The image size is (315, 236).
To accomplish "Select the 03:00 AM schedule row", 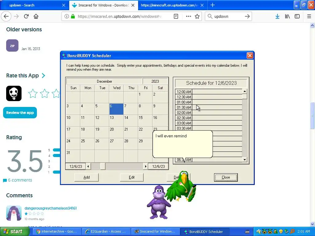I will click(209, 123).
